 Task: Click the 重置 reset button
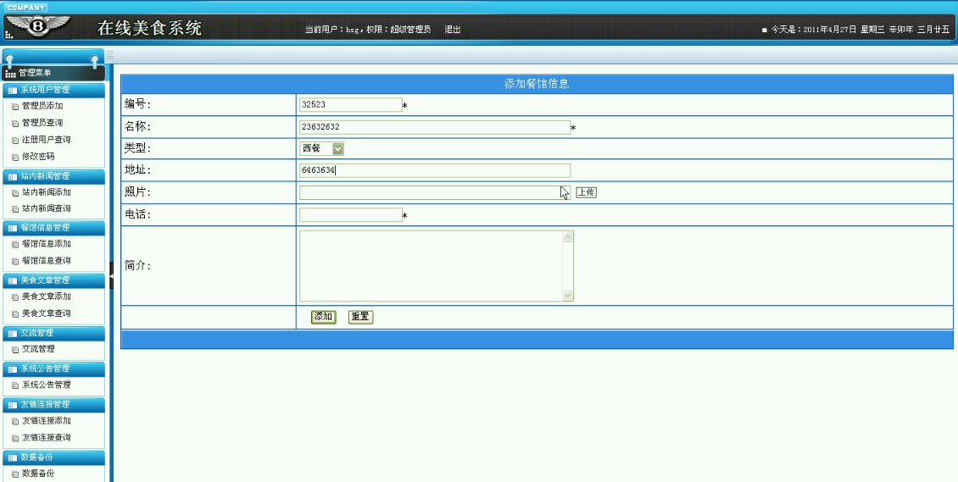(x=360, y=318)
